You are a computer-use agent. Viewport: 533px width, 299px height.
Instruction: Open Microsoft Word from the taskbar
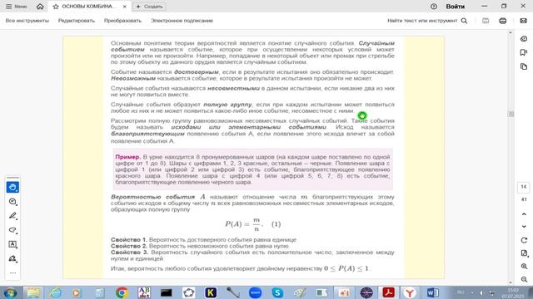432,292
